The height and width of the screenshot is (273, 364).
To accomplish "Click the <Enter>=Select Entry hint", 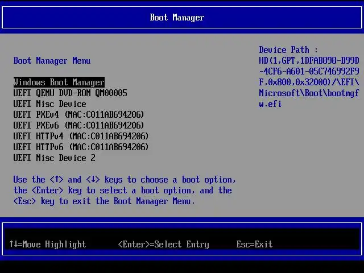I will (164, 244).
